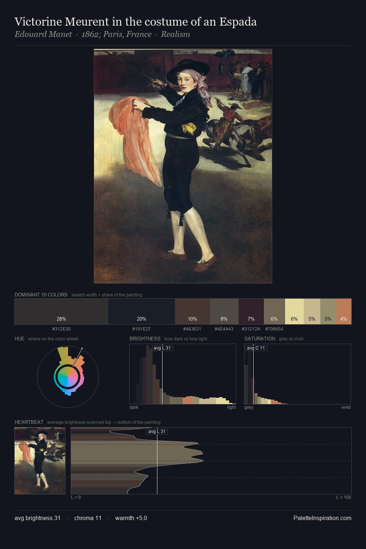366x549 pixels.
Task: Click the avg L 31 label in heartbeat chart
Action: point(157,432)
